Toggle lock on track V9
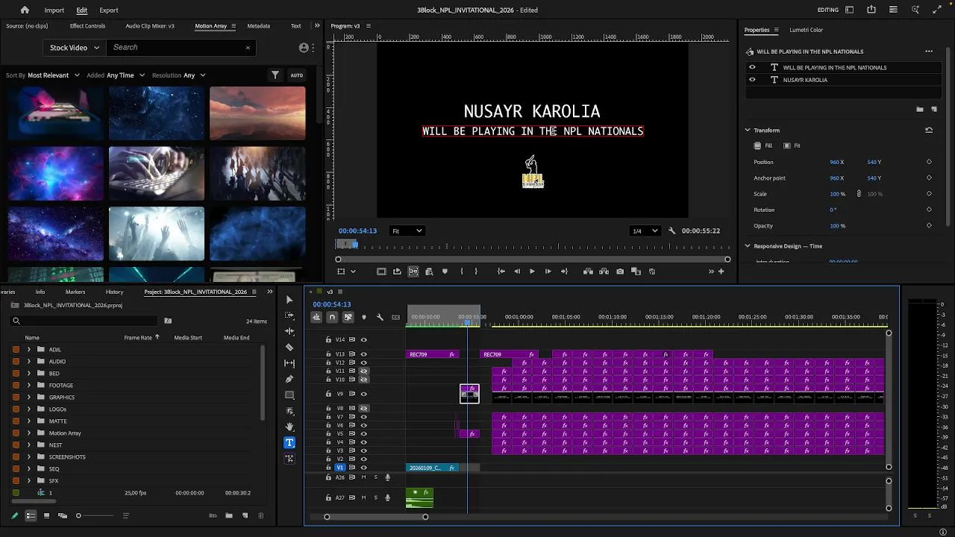Screen dimensions: 955x537 click(x=328, y=394)
